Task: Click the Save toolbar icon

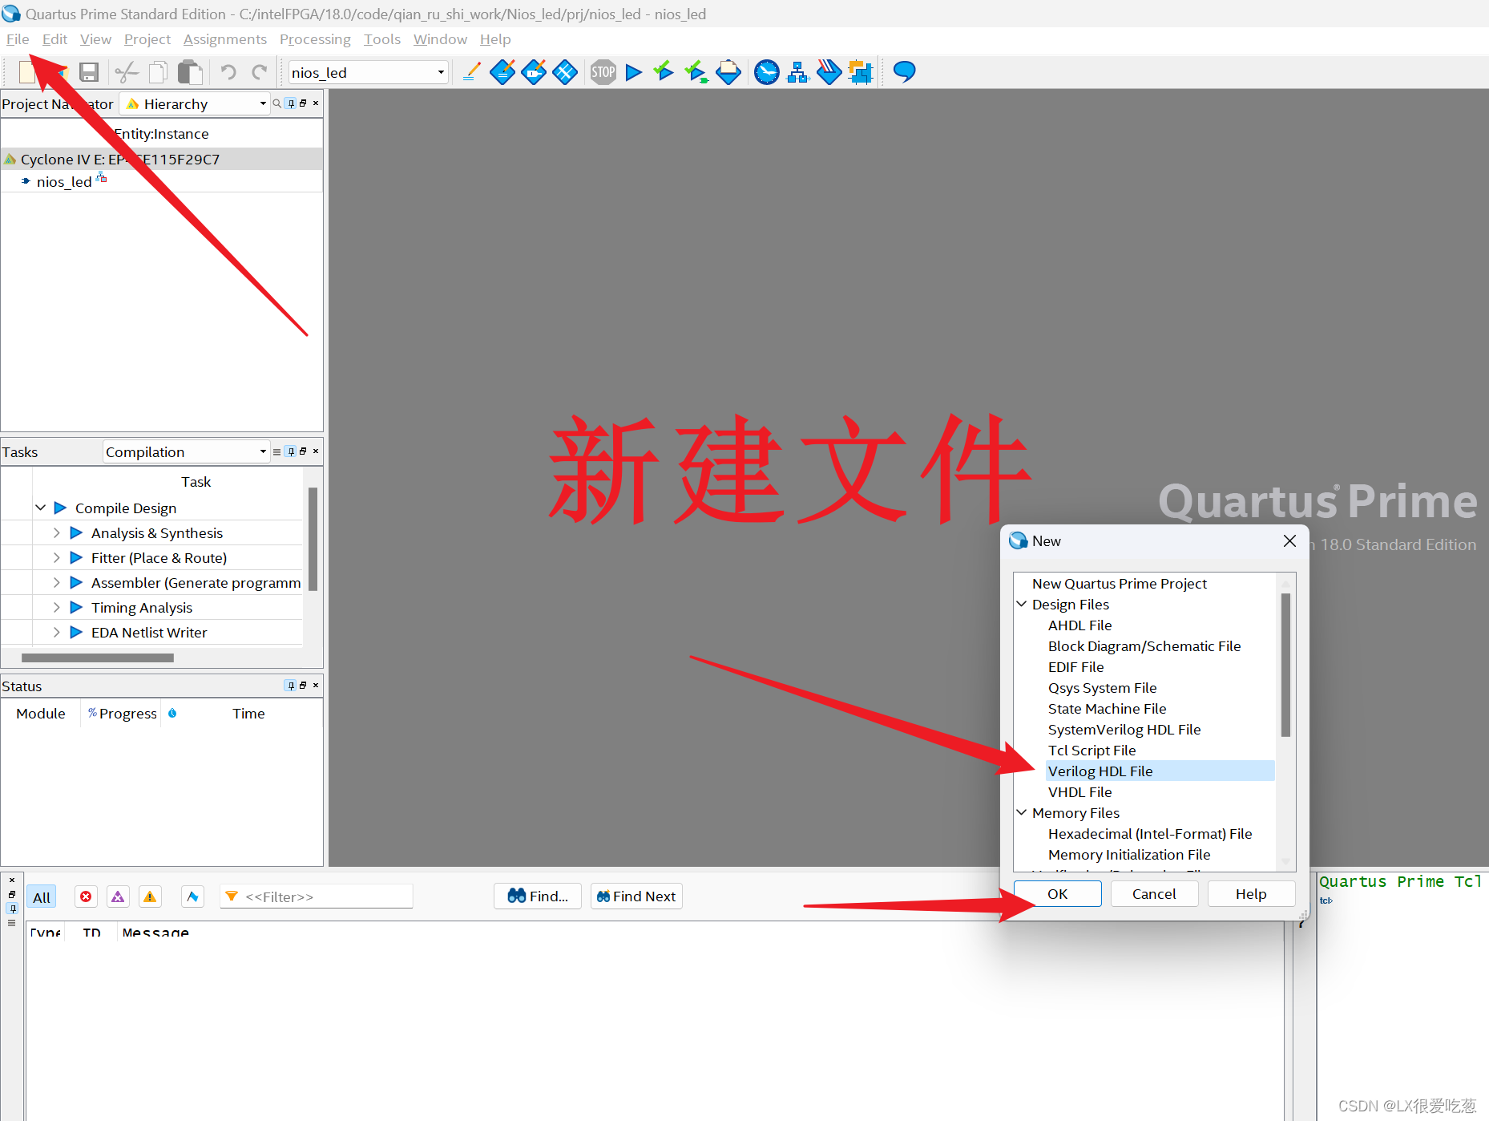Action: tap(89, 72)
